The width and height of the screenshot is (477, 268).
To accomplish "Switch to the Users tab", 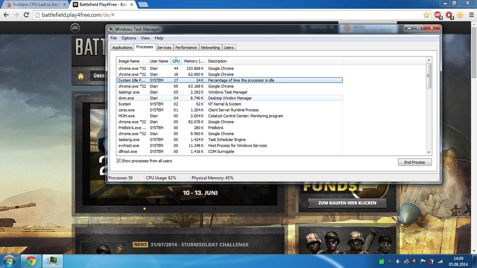I will coord(229,48).
